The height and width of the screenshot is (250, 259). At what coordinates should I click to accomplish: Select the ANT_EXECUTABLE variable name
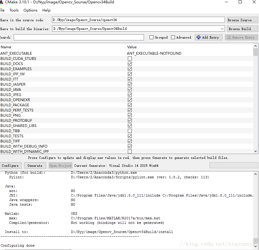click(16, 53)
